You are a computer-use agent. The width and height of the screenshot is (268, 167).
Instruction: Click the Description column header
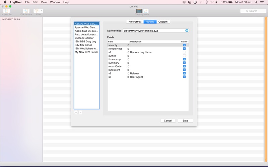136,41
